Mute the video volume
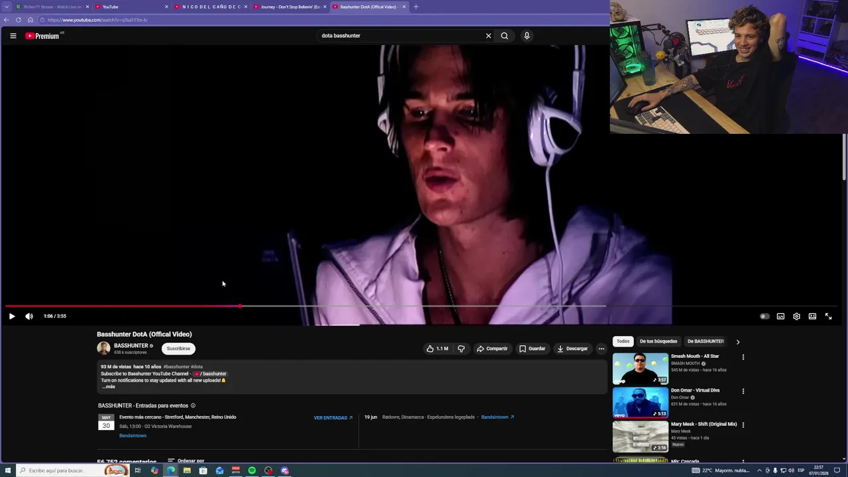 [29, 316]
